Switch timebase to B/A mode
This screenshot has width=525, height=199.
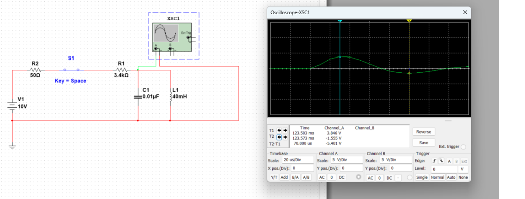[x=295, y=177]
